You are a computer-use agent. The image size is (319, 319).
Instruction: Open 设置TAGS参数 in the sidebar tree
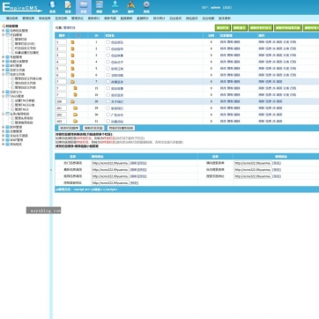(25, 100)
